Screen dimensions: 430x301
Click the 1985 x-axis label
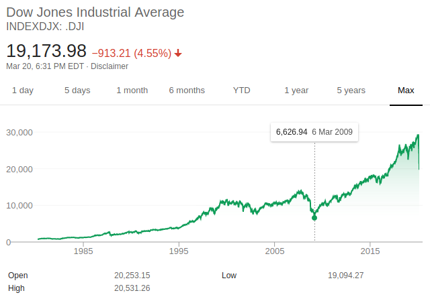pos(83,251)
